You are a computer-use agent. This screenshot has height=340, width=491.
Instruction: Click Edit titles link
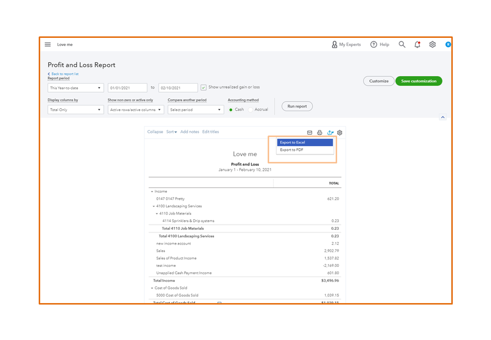point(210,132)
